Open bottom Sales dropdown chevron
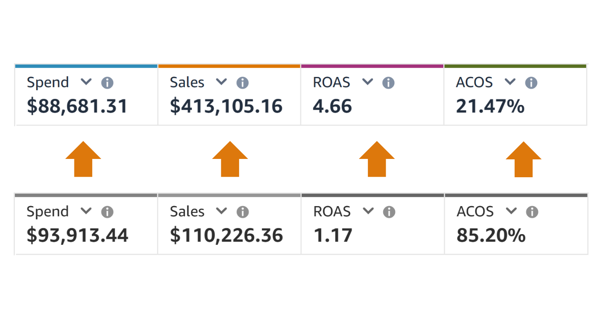 click(x=221, y=211)
